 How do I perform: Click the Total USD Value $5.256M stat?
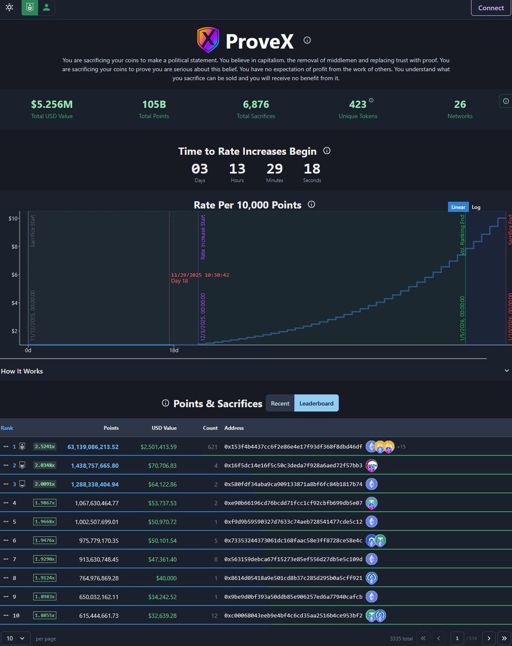coord(52,109)
